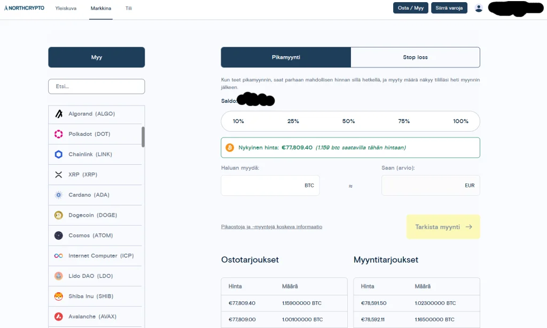Screen dimensions: 547x328
Task: Click the Cardano (ADA) icon
Action: point(59,195)
